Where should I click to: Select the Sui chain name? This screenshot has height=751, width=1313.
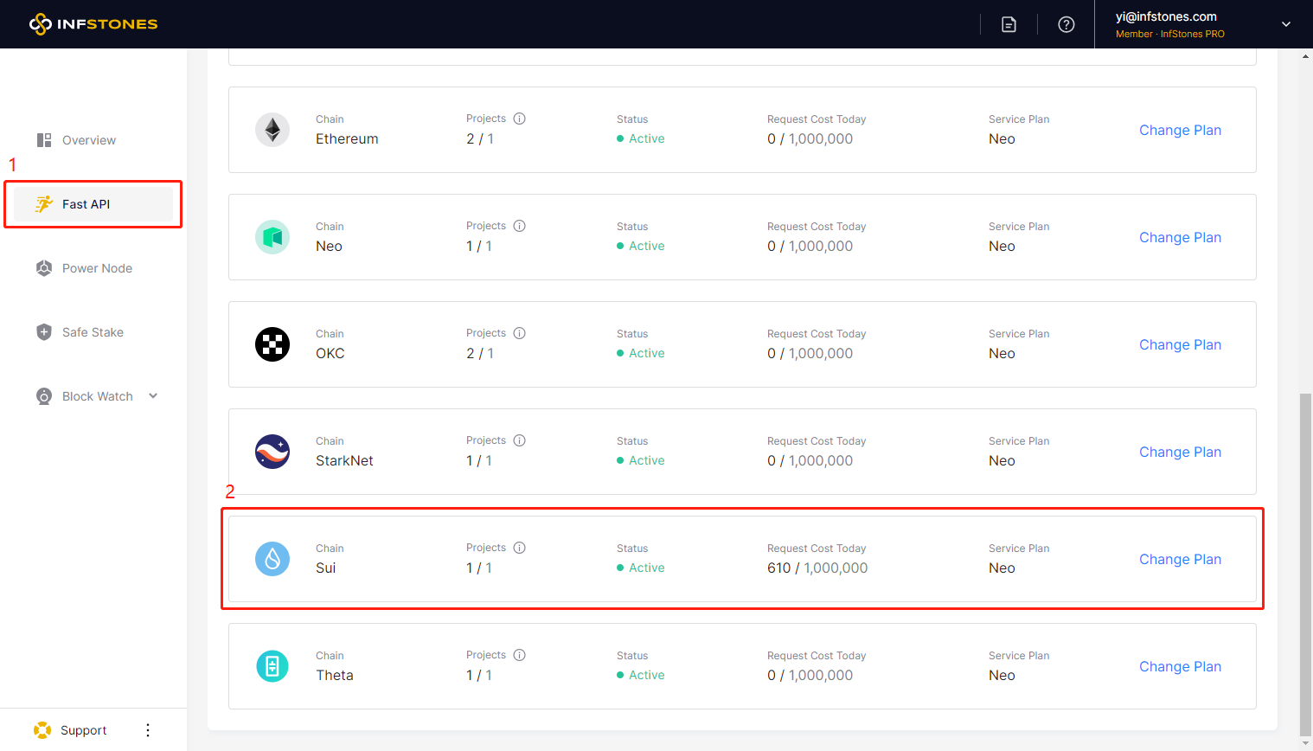click(325, 568)
